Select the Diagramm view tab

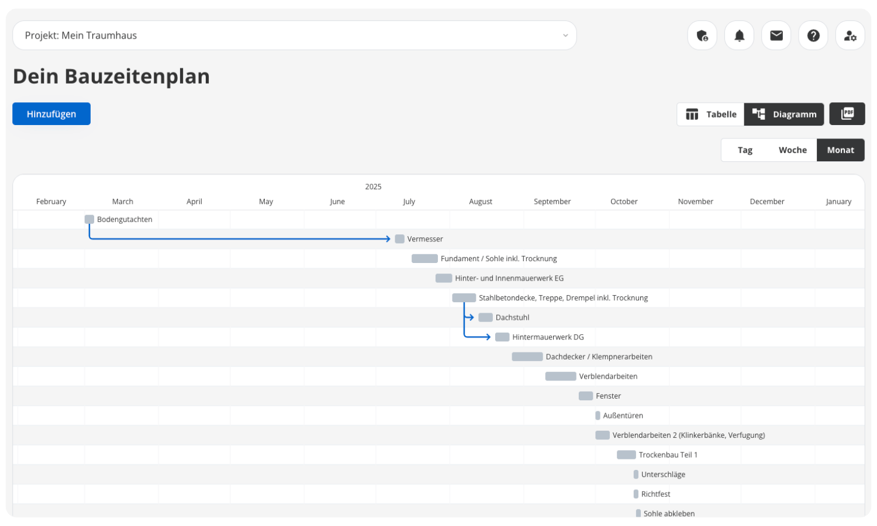tap(784, 115)
